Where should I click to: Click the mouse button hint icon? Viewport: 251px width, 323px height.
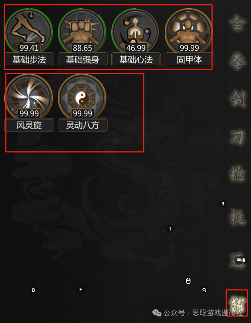coord(188,281)
